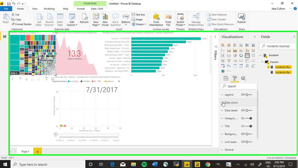The height and width of the screenshot is (168, 298).
Task: Pick the Line chart visualization
Action: pos(223,50)
